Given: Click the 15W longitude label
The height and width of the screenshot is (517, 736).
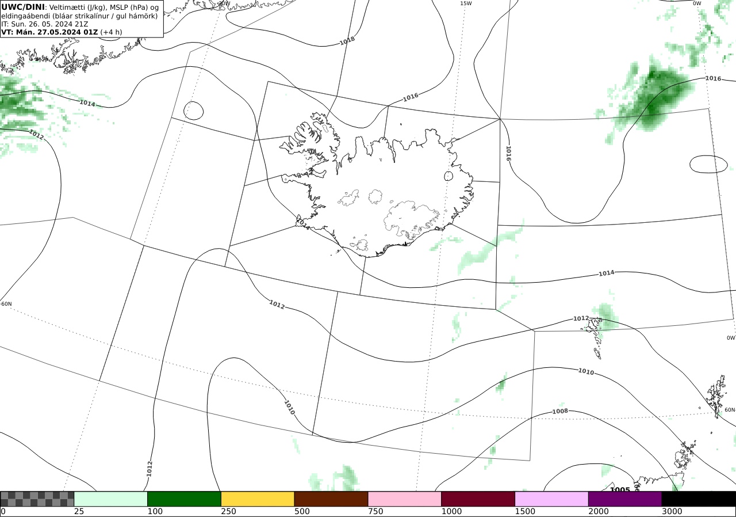Looking at the screenshot, I should [x=466, y=3].
